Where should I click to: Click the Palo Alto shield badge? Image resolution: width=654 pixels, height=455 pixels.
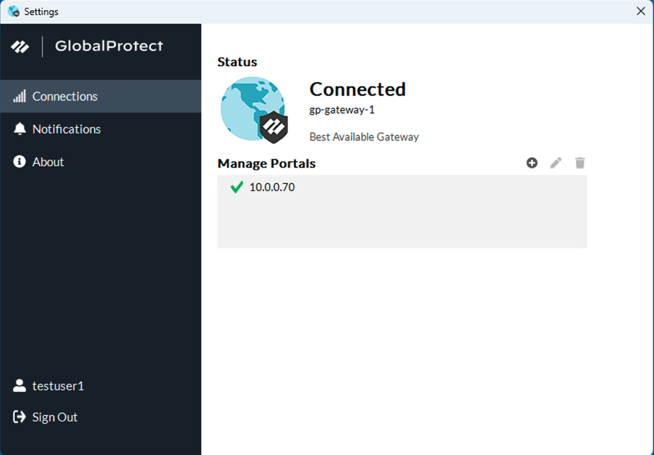tap(274, 126)
